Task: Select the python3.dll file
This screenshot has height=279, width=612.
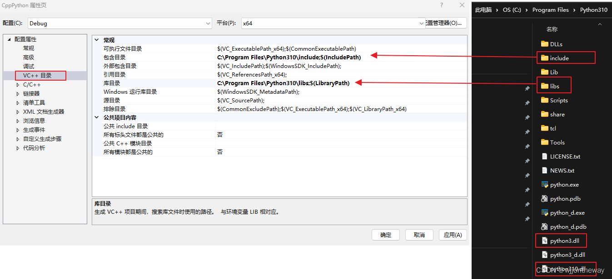Action: click(x=561, y=241)
